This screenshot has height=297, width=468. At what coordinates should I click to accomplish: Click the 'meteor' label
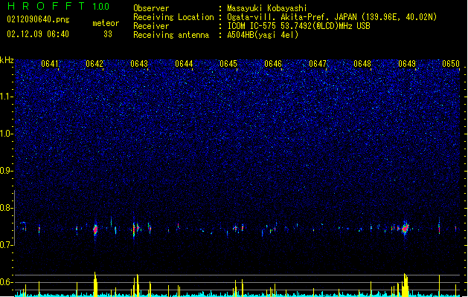tap(106, 23)
